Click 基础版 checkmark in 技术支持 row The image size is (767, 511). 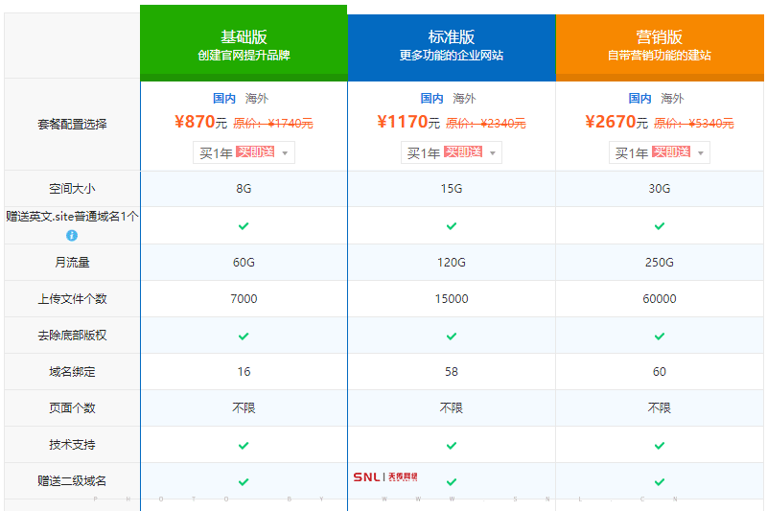[244, 445]
